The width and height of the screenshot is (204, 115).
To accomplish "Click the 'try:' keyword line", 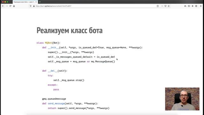I will 50,75.
